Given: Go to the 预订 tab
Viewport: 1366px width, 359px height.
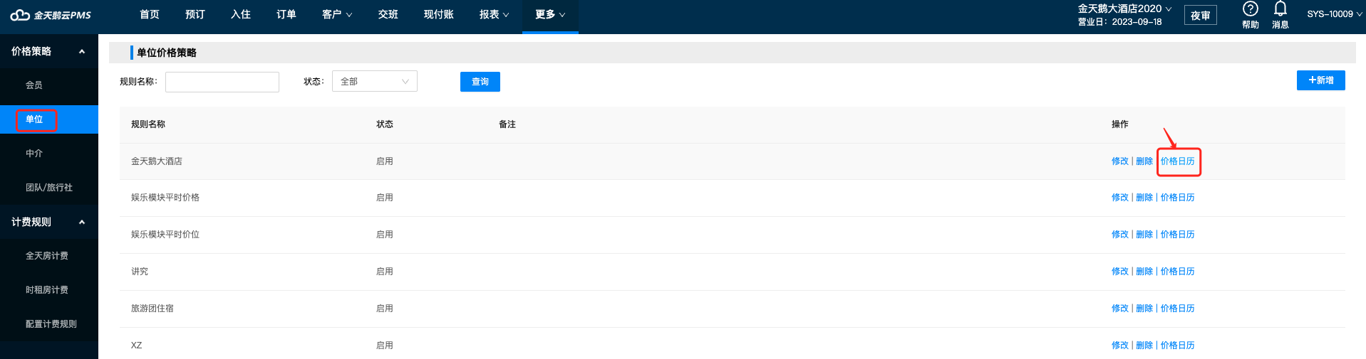Looking at the screenshot, I should tap(195, 14).
